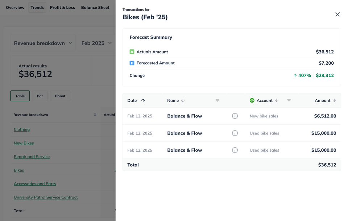Show info for first $15,000.00 Used bike sale
This screenshot has height=221, width=348.
click(235, 133)
